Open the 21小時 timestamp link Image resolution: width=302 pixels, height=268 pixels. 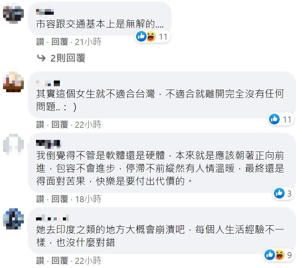(88, 42)
